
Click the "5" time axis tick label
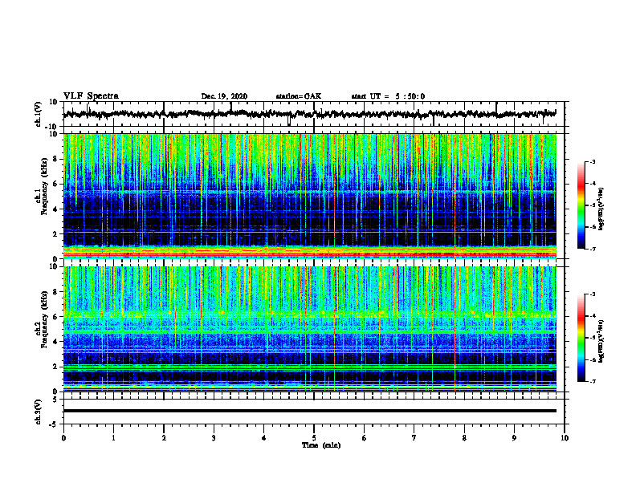tap(314, 438)
